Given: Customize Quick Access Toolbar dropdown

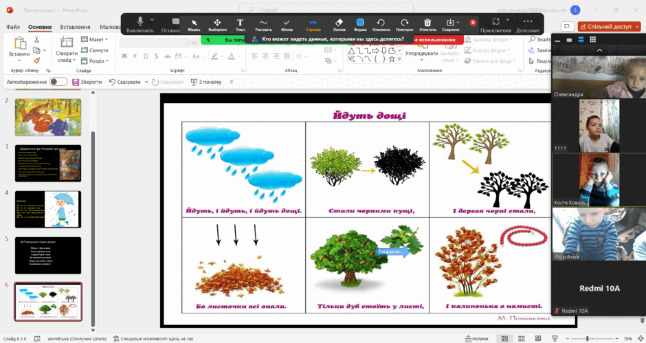Looking at the screenshot, I should (232, 82).
